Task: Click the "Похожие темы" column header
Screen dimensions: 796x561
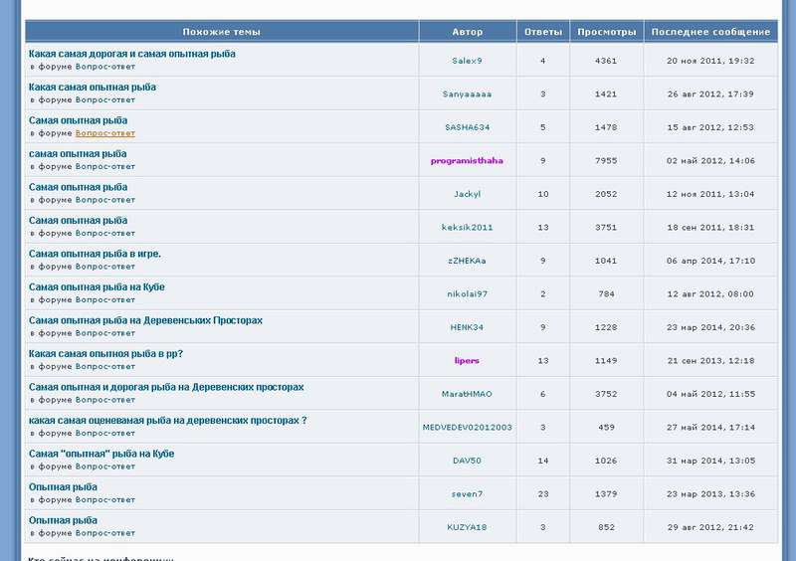Action: 221,32
